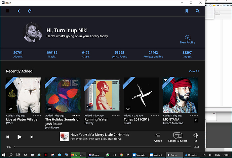
Task: Click the album title MONTANA
Action: click(171, 119)
